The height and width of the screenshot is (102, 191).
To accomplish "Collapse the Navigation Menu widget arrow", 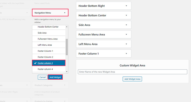I will [x=65, y=13].
